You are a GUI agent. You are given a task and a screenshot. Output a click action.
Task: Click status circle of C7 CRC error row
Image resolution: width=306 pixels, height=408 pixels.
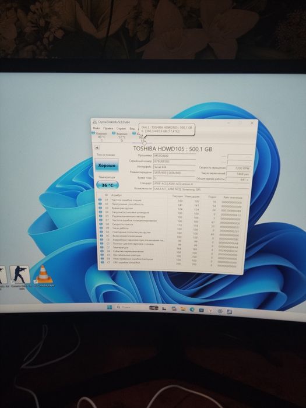(102, 263)
